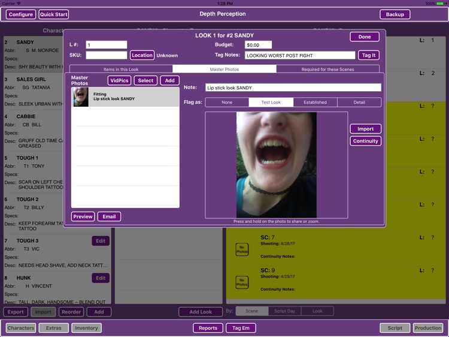
Task: Set flag to Test Look
Action: pyautogui.click(x=271, y=103)
